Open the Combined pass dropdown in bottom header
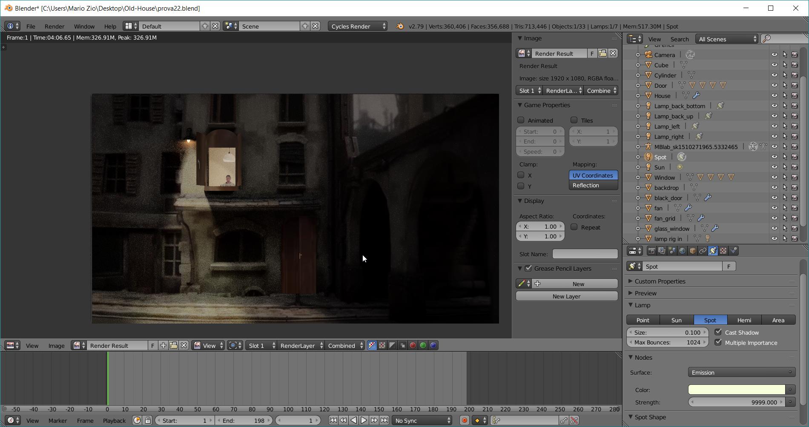This screenshot has width=809, height=427. (345, 345)
